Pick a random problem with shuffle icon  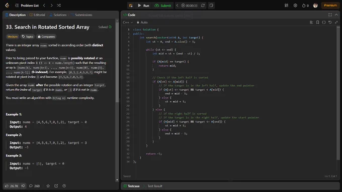(59, 6)
